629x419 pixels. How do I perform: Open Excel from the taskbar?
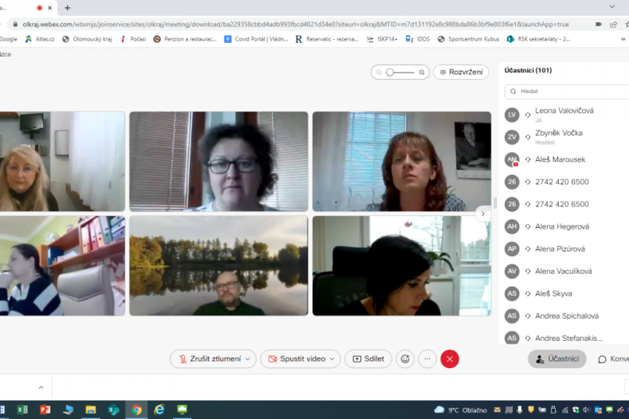22,409
